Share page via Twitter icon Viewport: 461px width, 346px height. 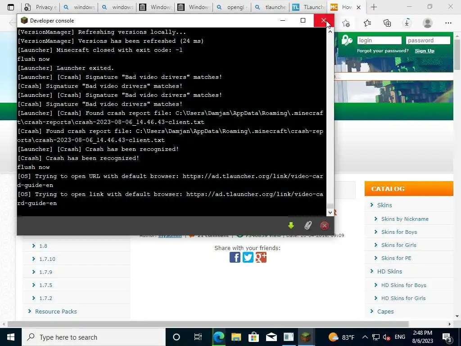(x=248, y=257)
